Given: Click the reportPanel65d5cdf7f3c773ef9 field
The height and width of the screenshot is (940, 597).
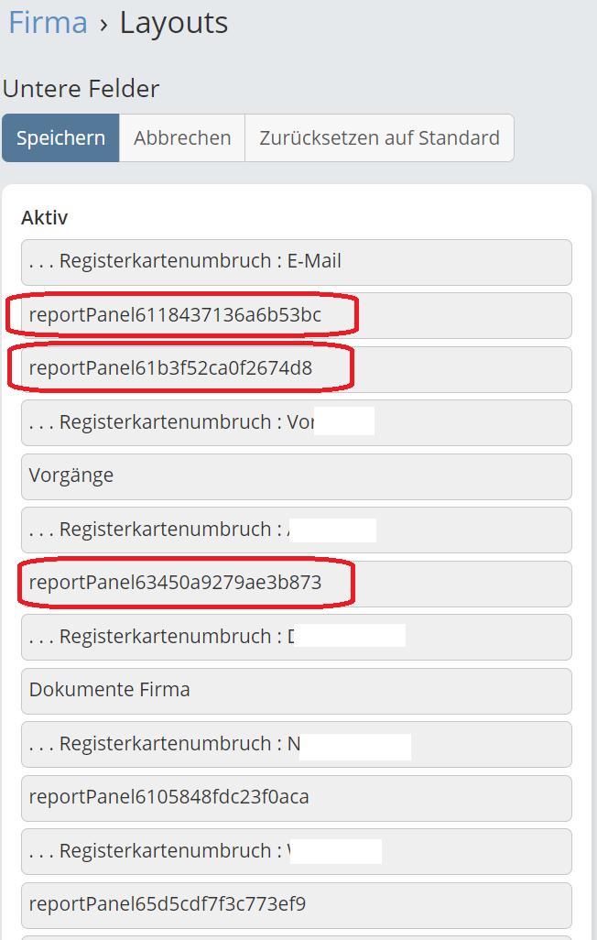Looking at the screenshot, I should pyautogui.click(x=296, y=905).
